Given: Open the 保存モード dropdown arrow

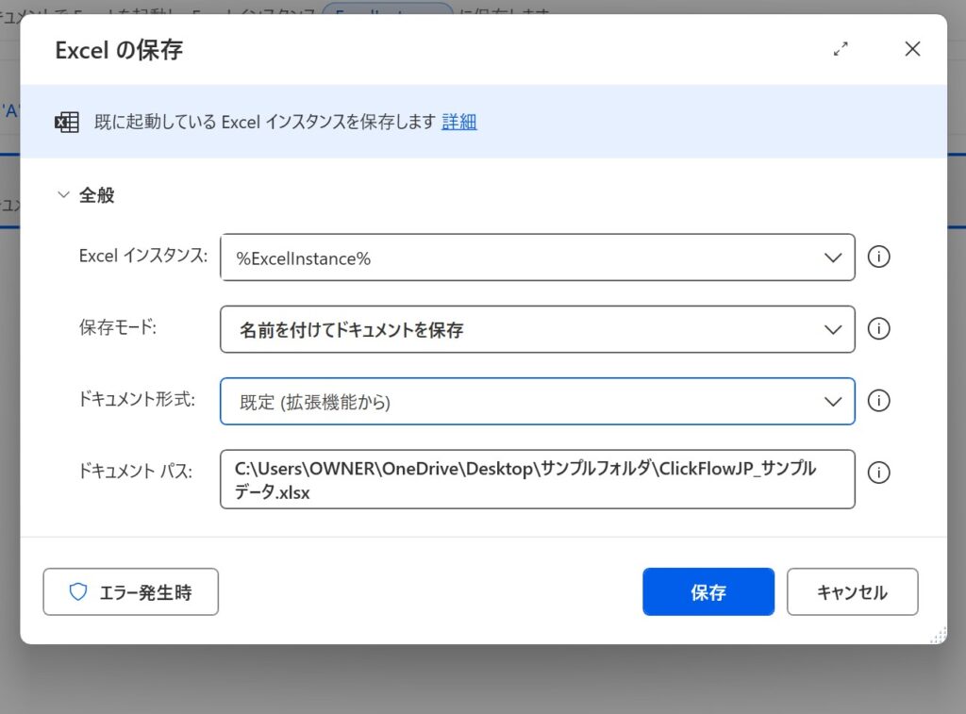Looking at the screenshot, I should click(832, 329).
